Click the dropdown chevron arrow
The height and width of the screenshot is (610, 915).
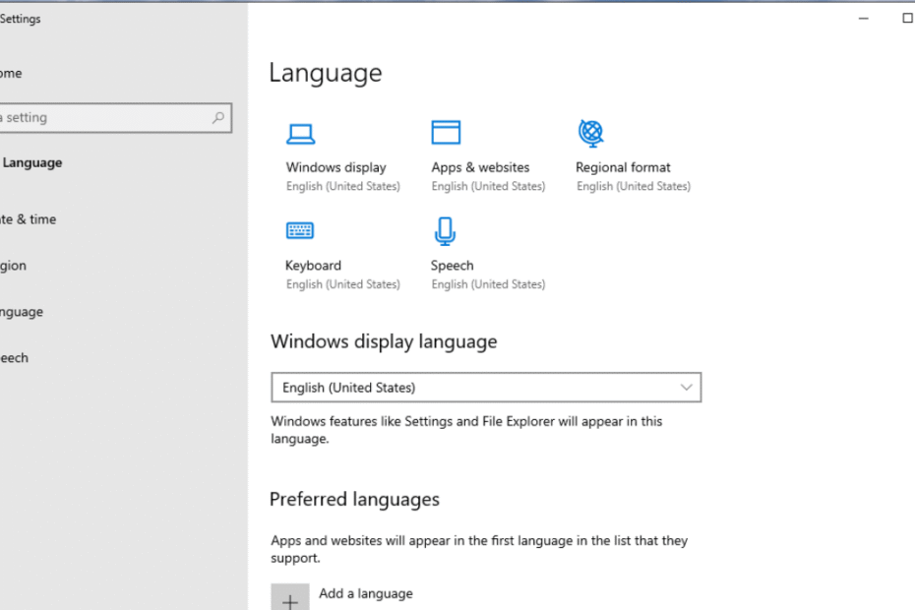point(687,387)
